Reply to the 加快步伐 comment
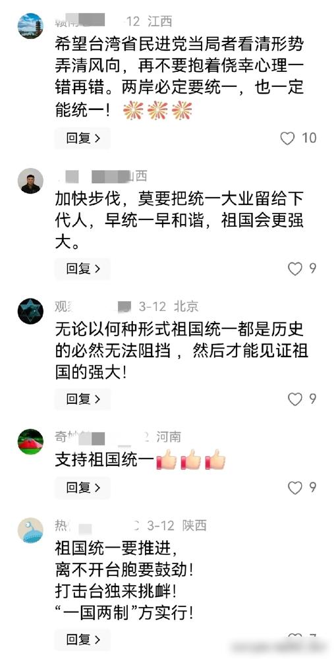Viewport: 334px width, 659px height. [x=83, y=269]
